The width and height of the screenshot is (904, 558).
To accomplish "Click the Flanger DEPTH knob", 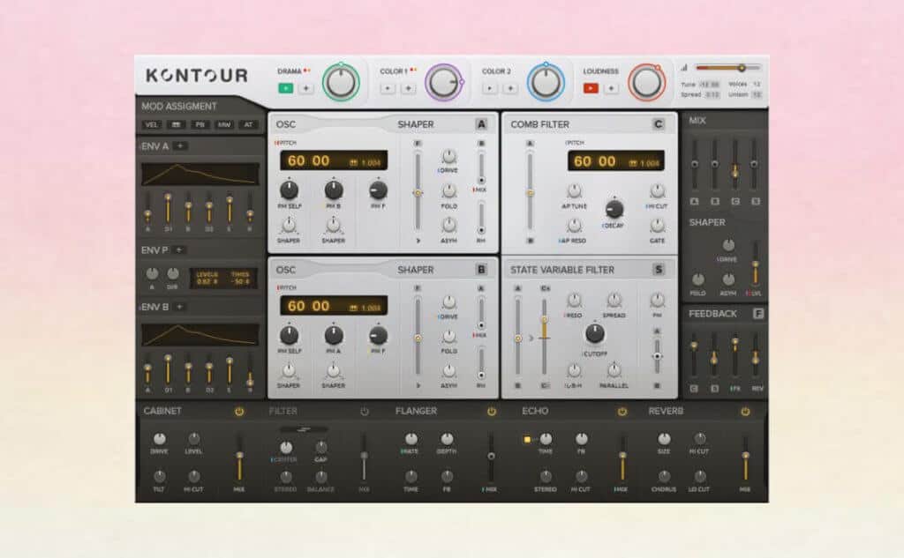I will 447,439.
